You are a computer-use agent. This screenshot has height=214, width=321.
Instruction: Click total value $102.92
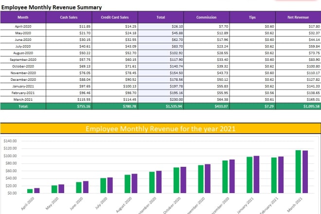click(x=176, y=53)
